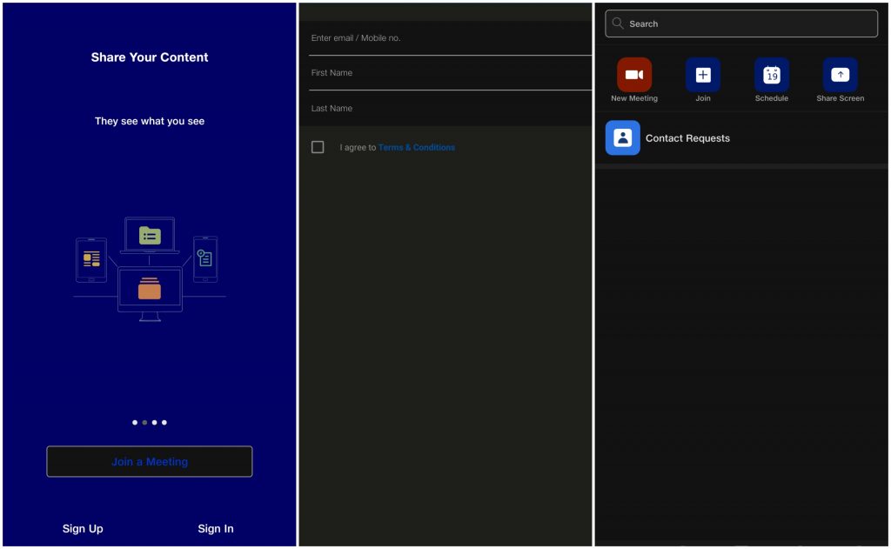This screenshot has height=549, width=891.
Task: Select the second dimmed page dot
Action: pos(144,422)
